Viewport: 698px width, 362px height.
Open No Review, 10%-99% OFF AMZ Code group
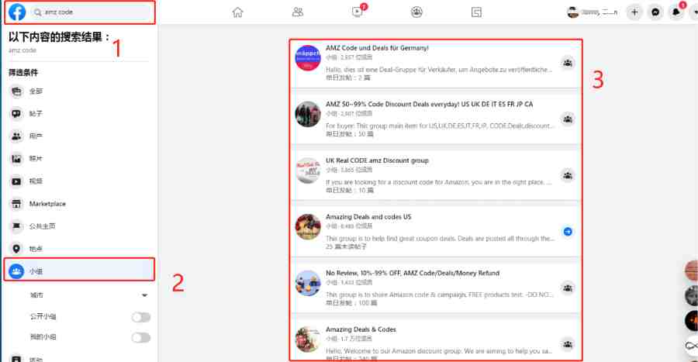pos(413,273)
